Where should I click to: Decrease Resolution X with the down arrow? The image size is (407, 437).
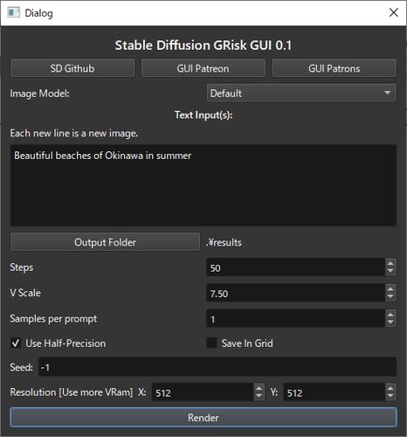pos(259,397)
